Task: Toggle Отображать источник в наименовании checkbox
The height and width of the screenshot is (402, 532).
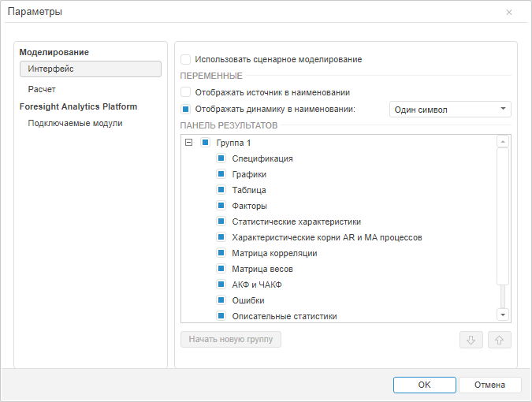Action: pyautogui.click(x=186, y=92)
